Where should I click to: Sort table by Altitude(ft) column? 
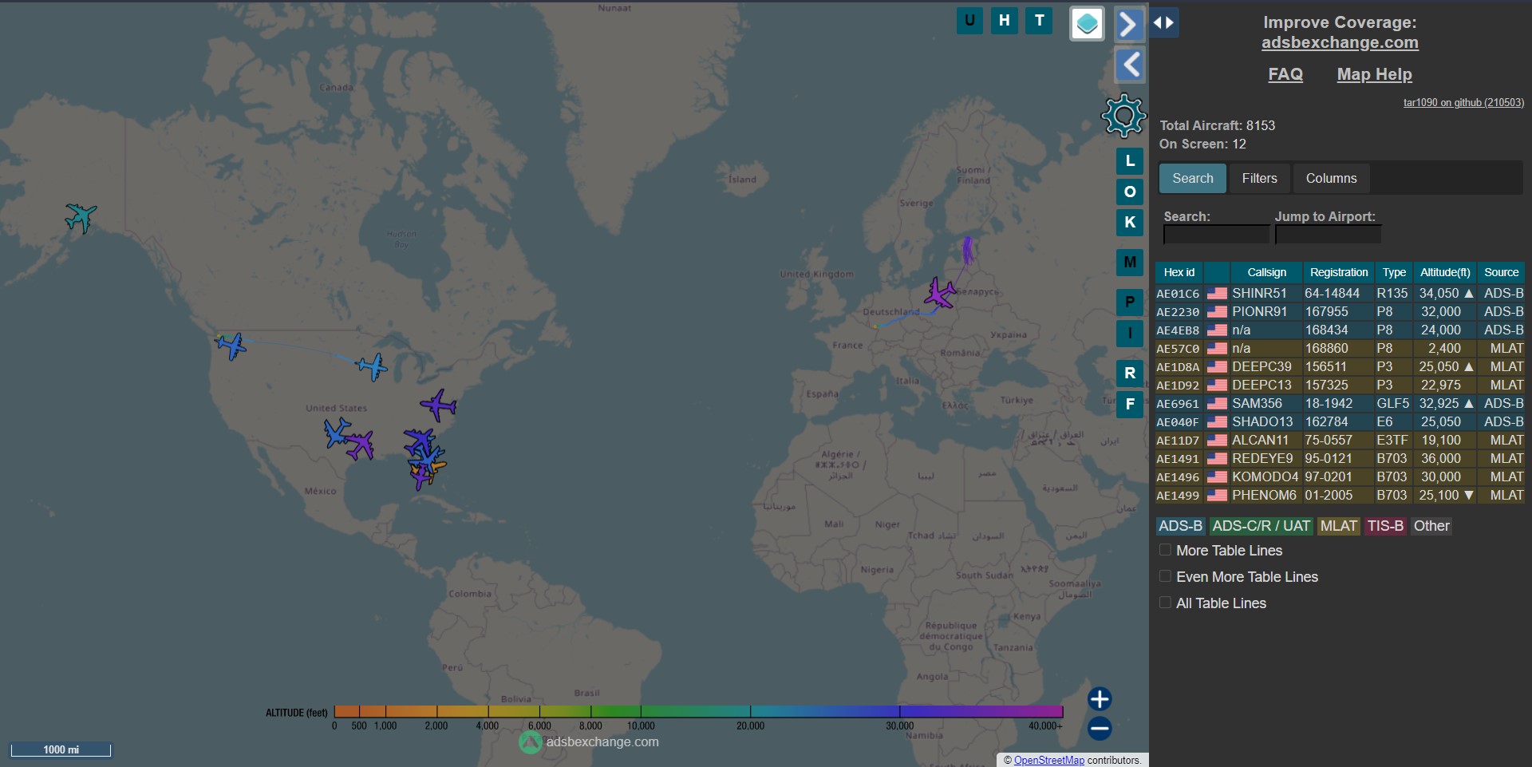click(1445, 272)
